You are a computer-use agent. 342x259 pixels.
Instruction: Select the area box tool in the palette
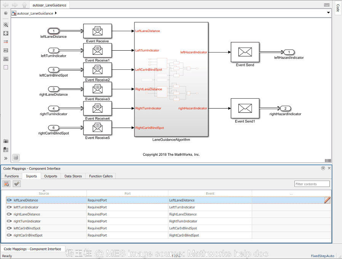tap(6, 67)
